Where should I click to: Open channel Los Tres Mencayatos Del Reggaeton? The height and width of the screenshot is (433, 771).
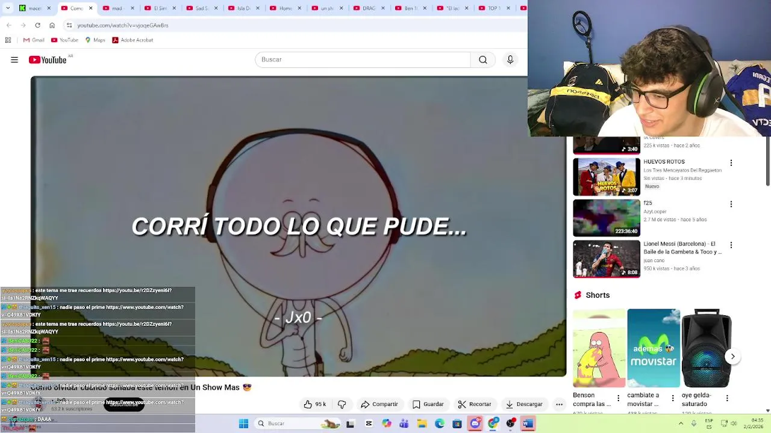click(x=682, y=170)
